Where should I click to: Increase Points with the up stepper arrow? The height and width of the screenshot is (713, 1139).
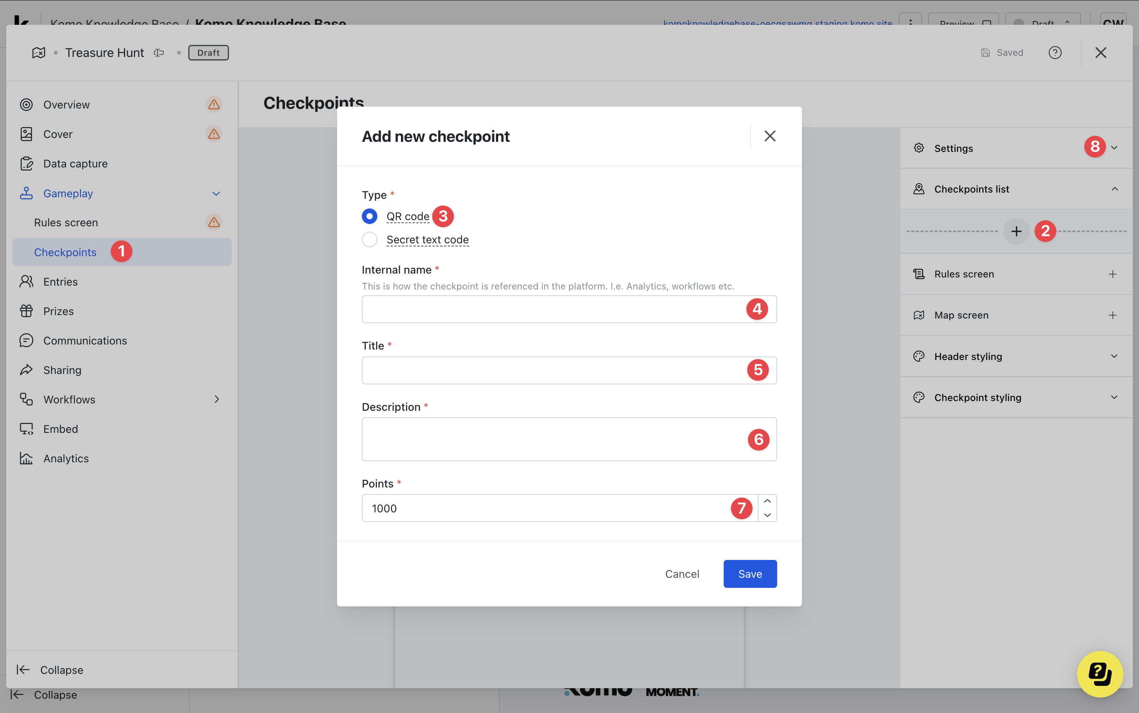click(767, 501)
